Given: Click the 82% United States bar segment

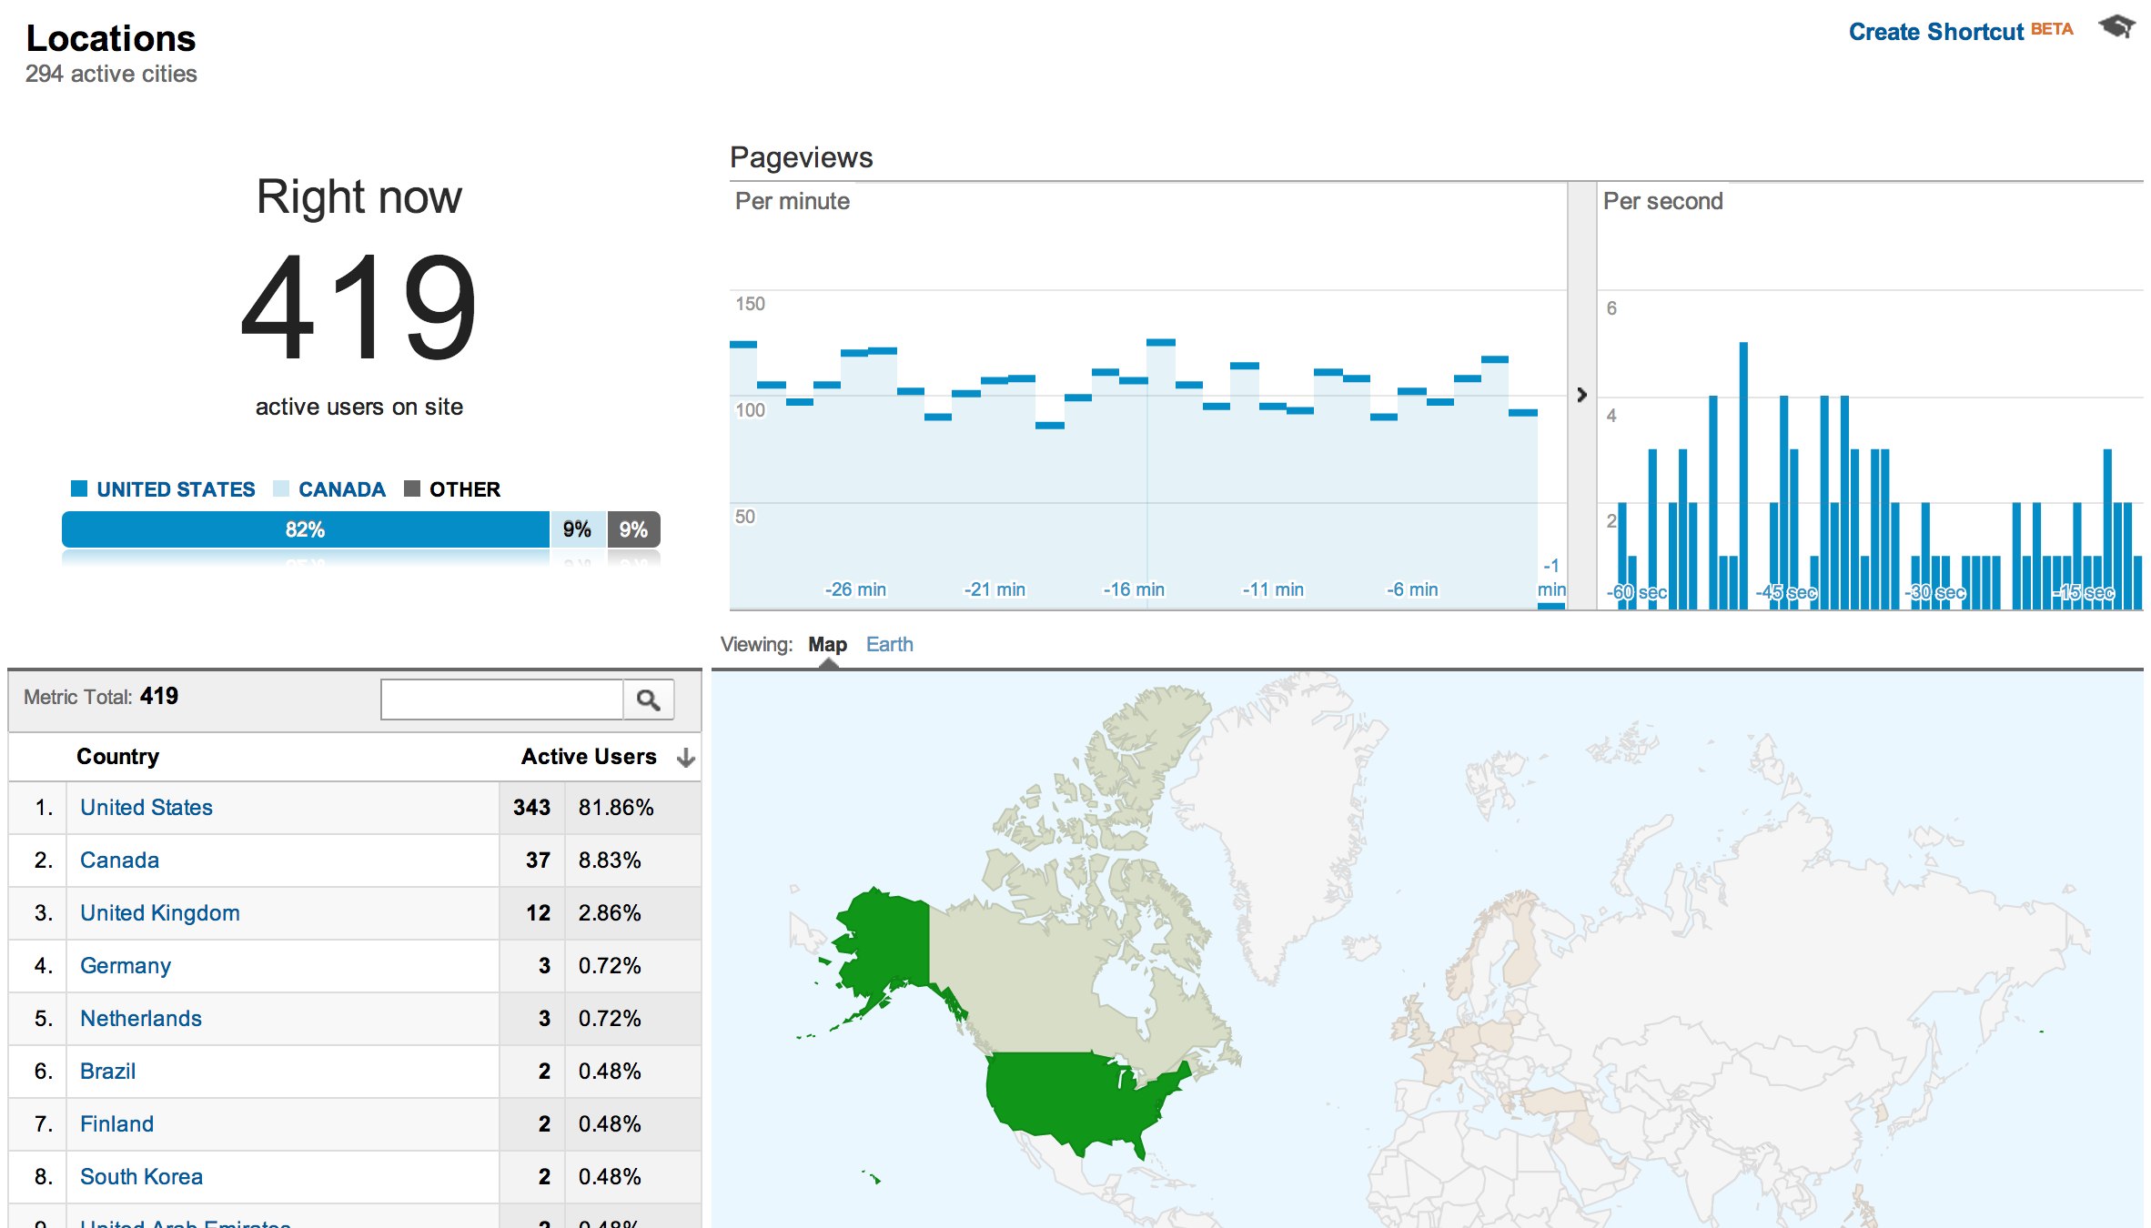Looking at the screenshot, I should (x=305, y=529).
